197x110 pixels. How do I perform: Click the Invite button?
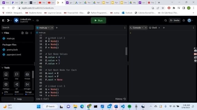[175, 20]
